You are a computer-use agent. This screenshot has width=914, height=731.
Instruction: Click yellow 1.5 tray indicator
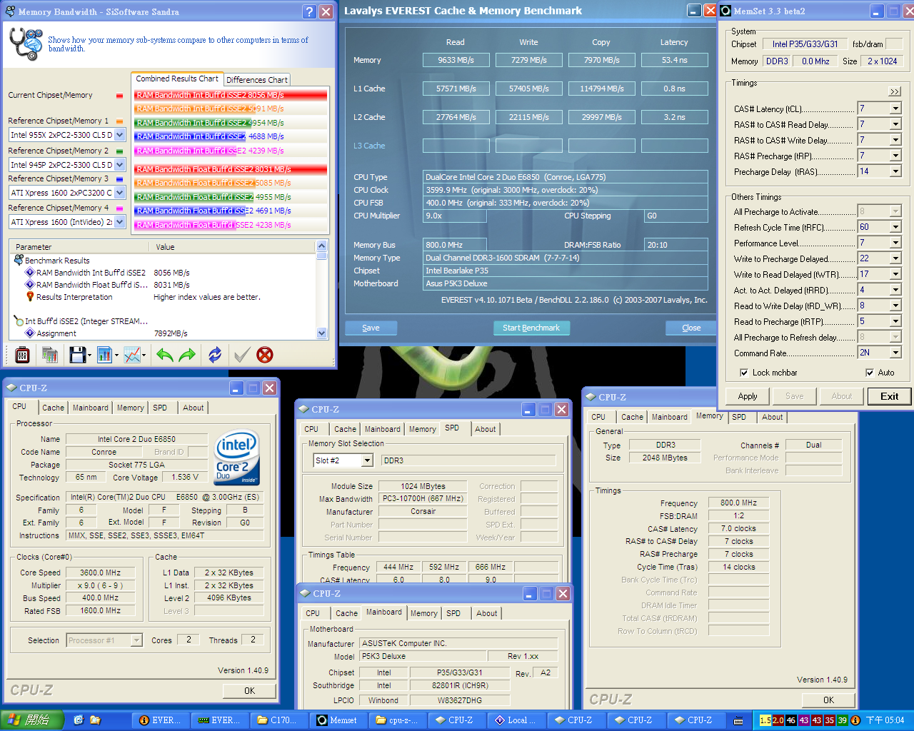tap(765, 720)
